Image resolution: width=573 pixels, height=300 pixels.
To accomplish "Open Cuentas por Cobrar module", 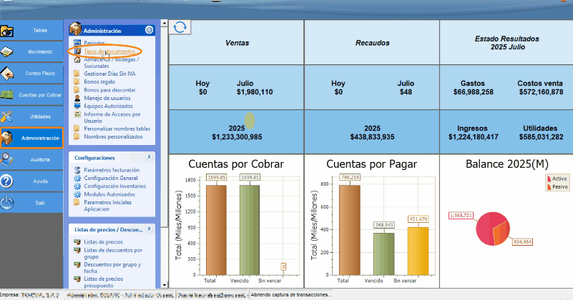I will point(31,94).
